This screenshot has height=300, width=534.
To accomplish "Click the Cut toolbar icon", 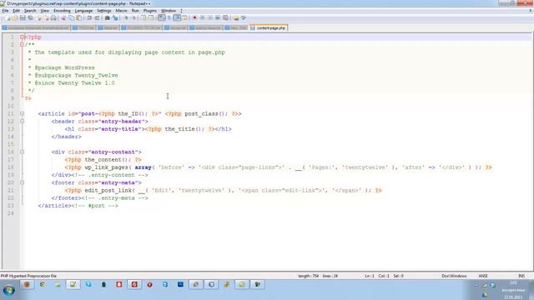I will [63, 17].
